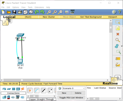Paste using the toolbar Paste icon

(31, 12)
